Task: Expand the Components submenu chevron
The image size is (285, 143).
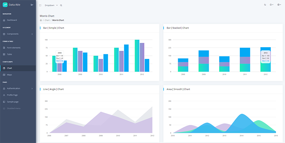Action: [x=32, y=34]
